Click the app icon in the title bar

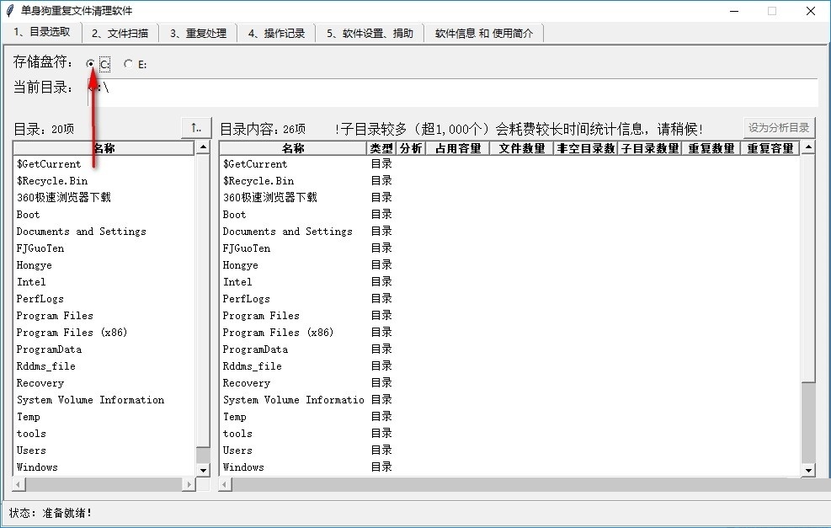(x=10, y=11)
